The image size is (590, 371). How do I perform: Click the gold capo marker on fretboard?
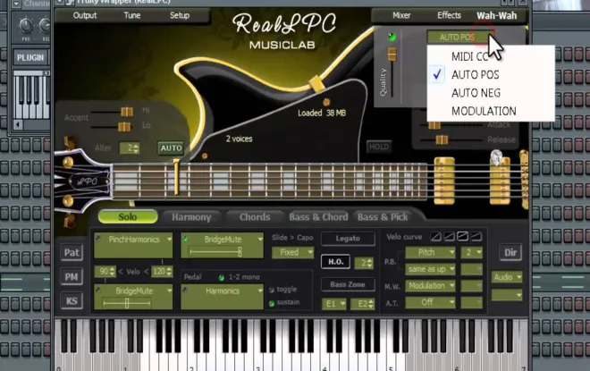(x=176, y=177)
